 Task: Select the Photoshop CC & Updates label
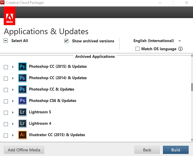pyautogui.click(x=51, y=89)
